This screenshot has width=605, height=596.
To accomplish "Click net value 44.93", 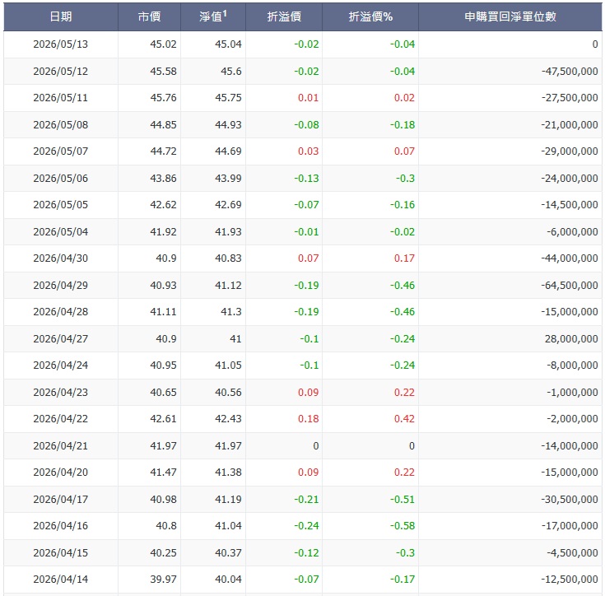I will 228,125.
